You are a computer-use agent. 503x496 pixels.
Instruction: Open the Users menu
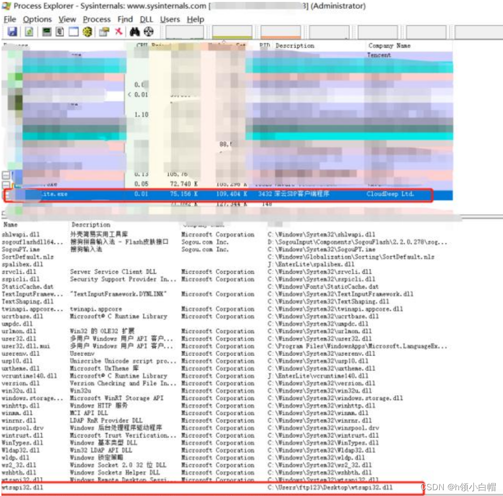pyautogui.click(x=170, y=19)
